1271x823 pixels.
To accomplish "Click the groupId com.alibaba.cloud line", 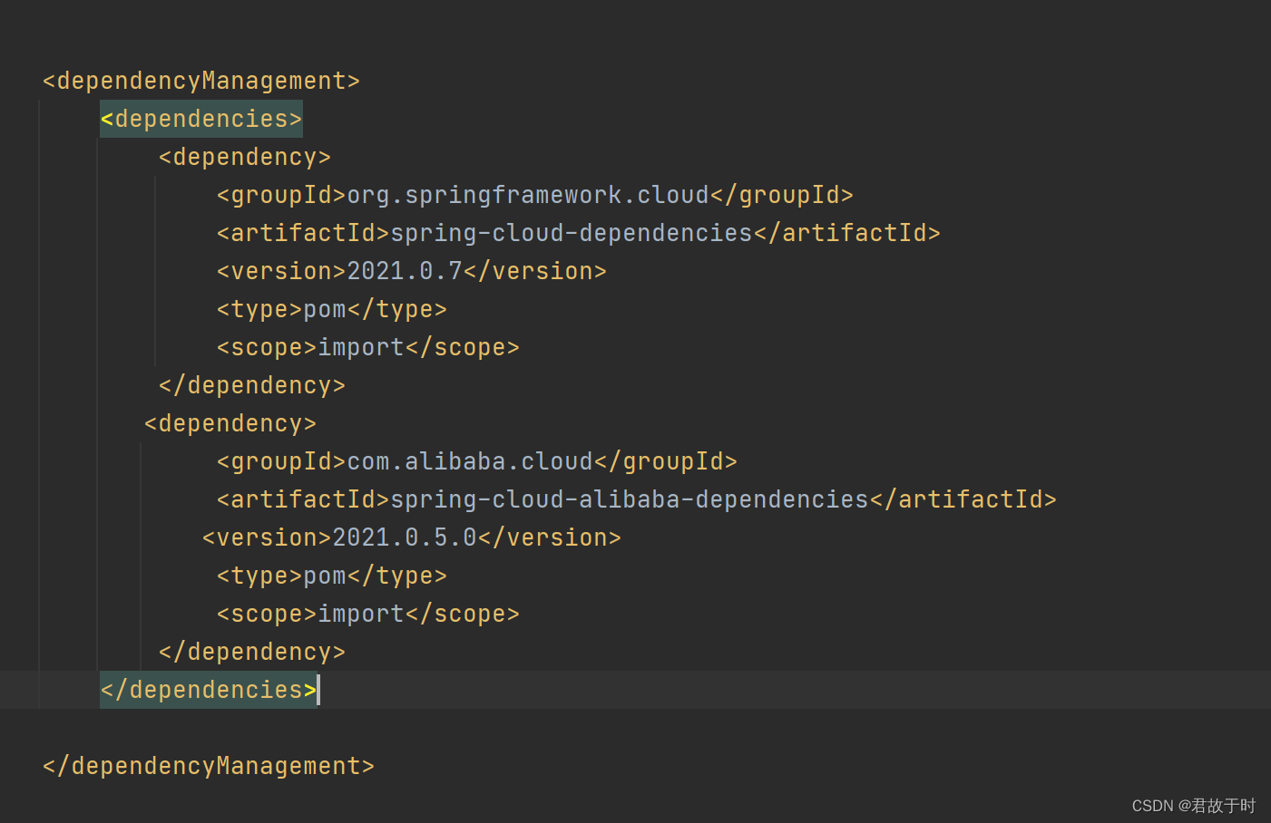I will click(x=477, y=461).
